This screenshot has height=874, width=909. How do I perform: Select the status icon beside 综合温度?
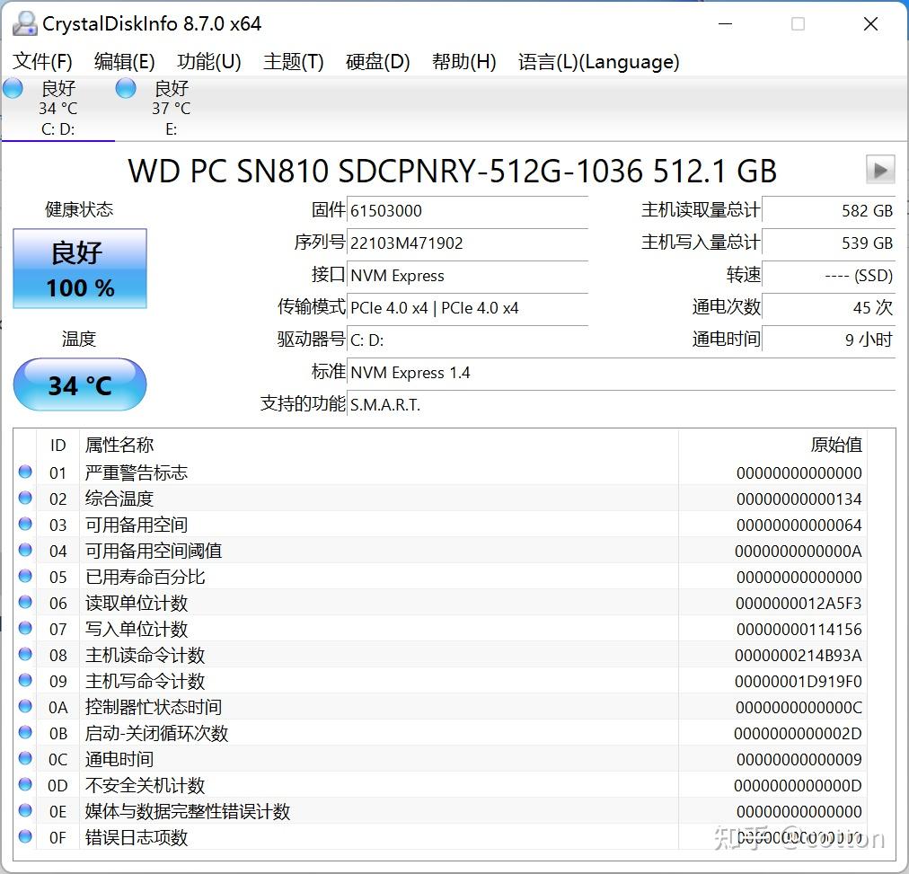click(x=24, y=498)
